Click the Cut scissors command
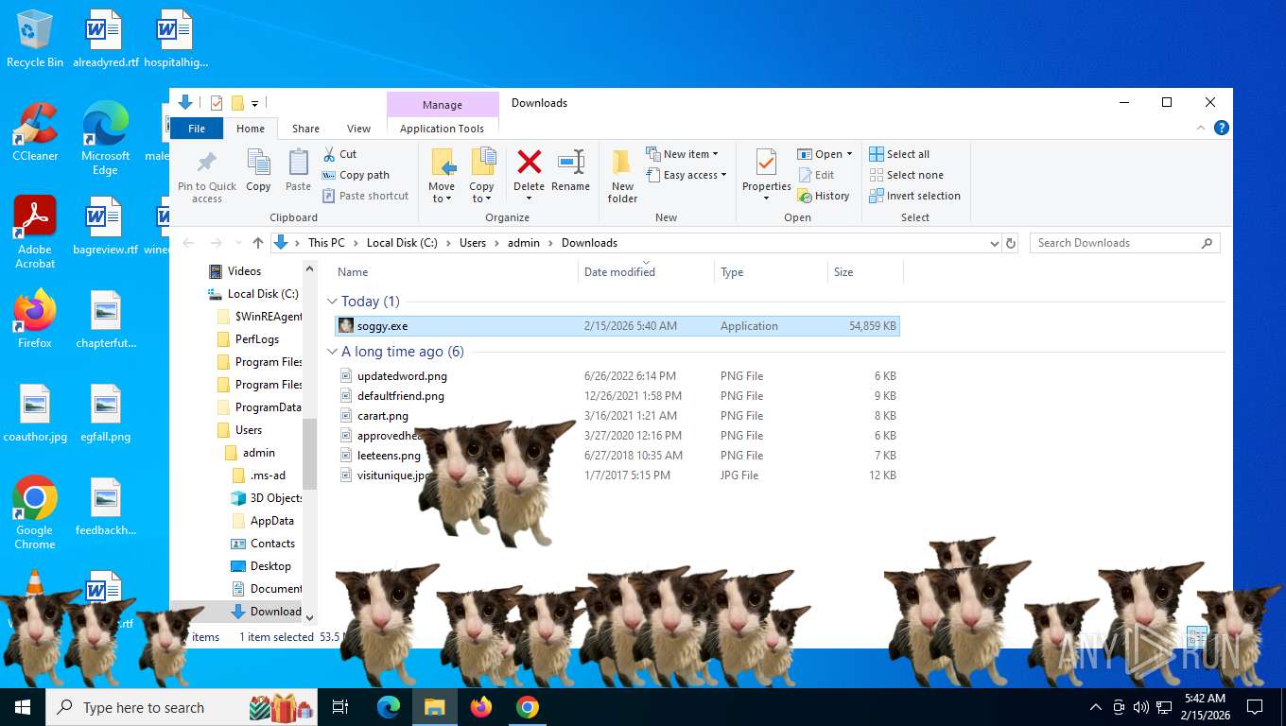The height and width of the screenshot is (726, 1286). [x=339, y=154]
